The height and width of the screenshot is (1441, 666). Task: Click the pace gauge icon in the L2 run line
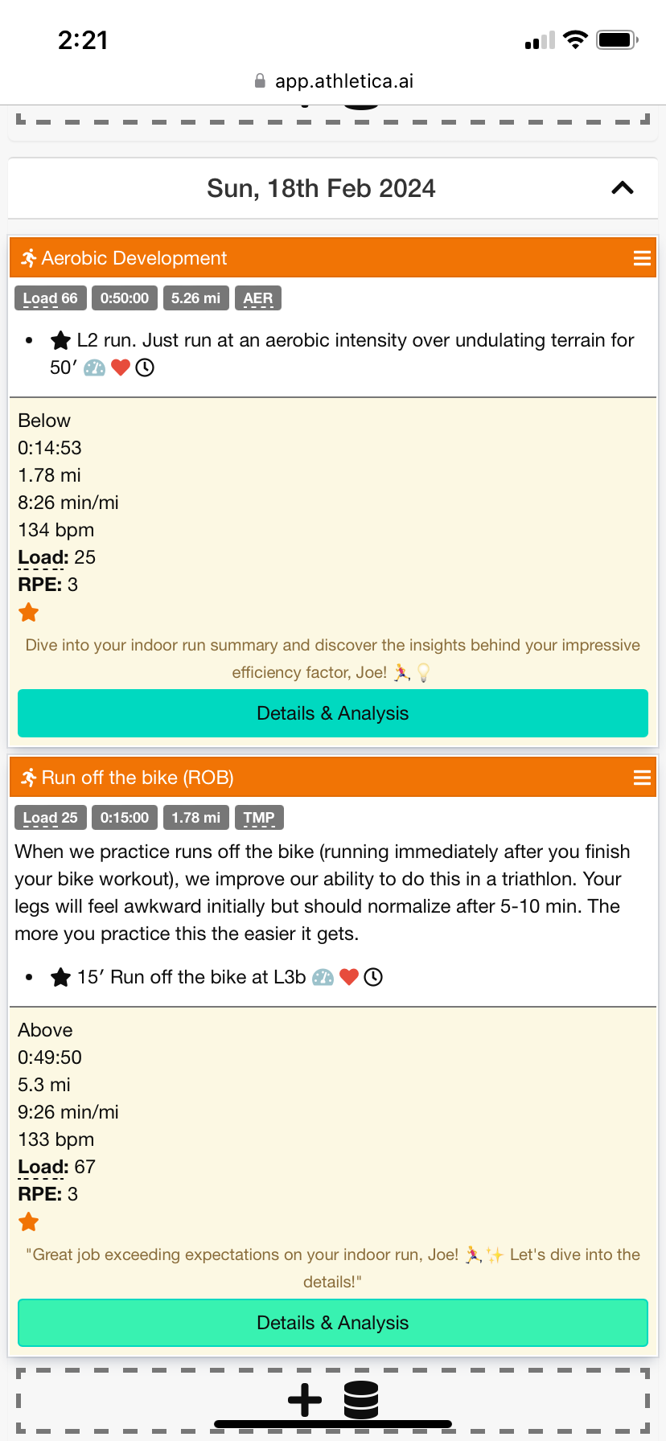pyautogui.click(x=95, y=368)
